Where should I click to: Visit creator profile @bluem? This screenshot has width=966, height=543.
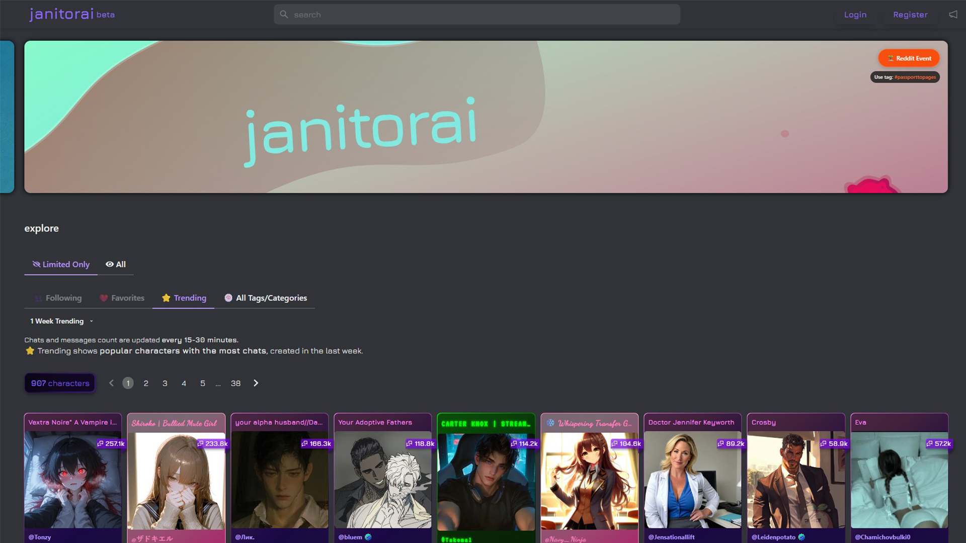[350, 537]
